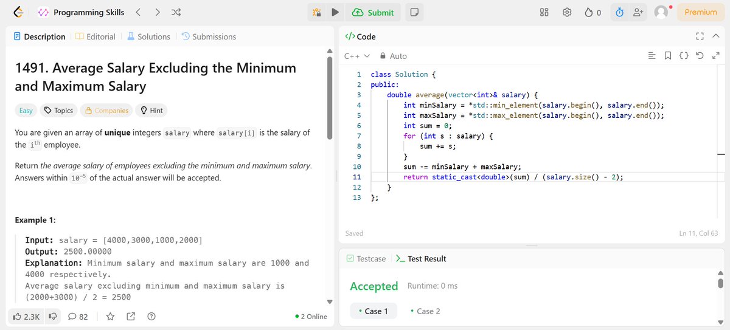Expand code editor diagonal arrows icon

click(x=715, y=56)
